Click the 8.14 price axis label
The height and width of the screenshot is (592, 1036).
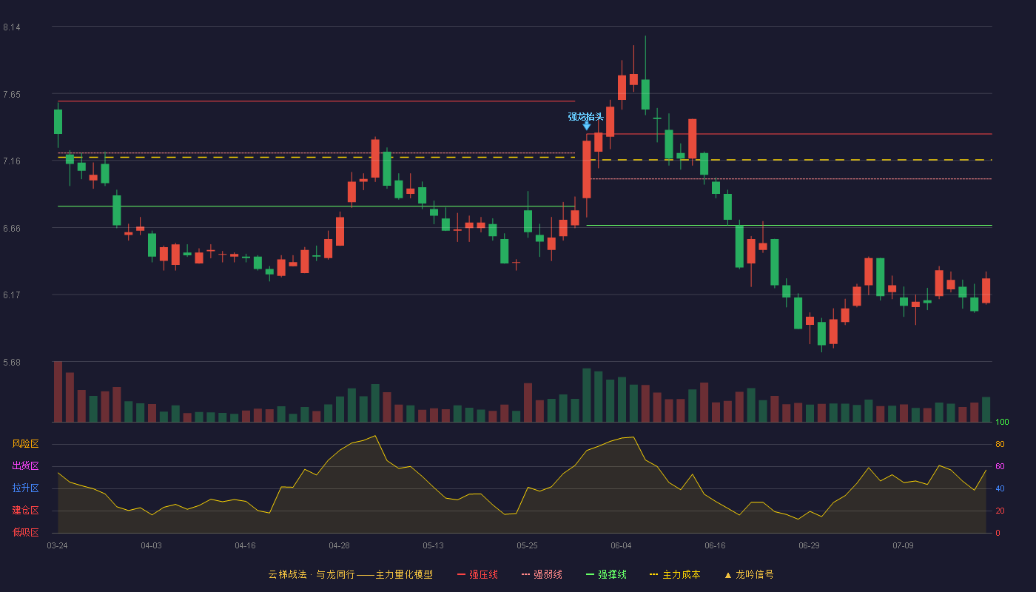tap(12, 27)
